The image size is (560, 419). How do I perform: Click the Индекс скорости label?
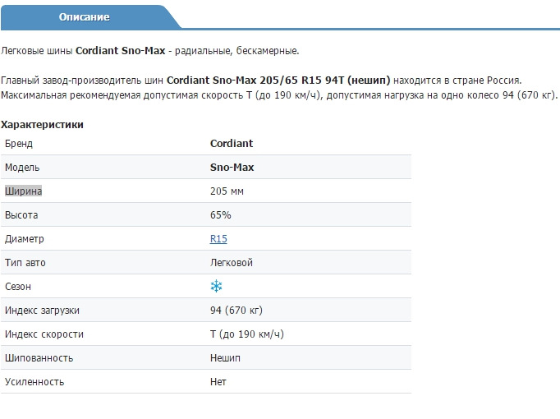pyautogui.click(x=44, y=334)
